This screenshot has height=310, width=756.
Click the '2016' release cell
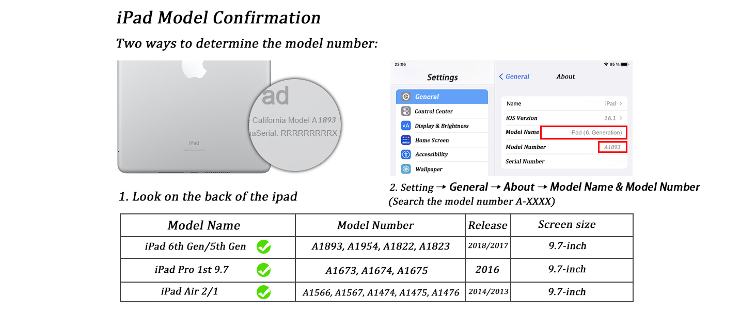pyautogui.click(x=487, y=270)
